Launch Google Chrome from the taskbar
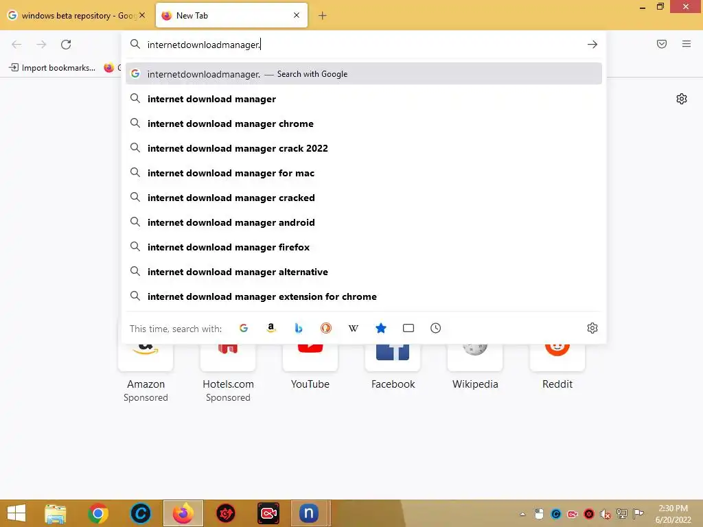This screenshot has height=527, width=703. 97,513
